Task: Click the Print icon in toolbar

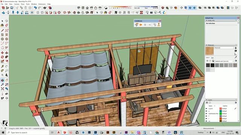Action: tap(45, 8)
